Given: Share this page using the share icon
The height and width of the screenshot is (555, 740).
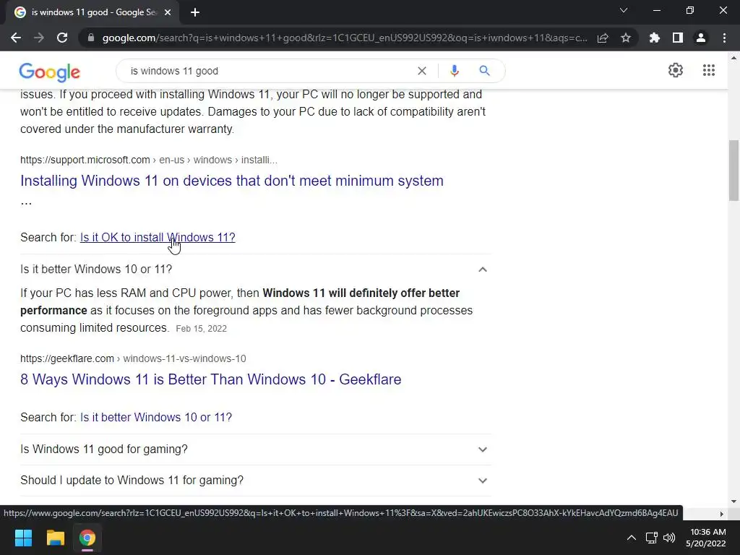Looking at the screenshot, I should pos(603,38).
